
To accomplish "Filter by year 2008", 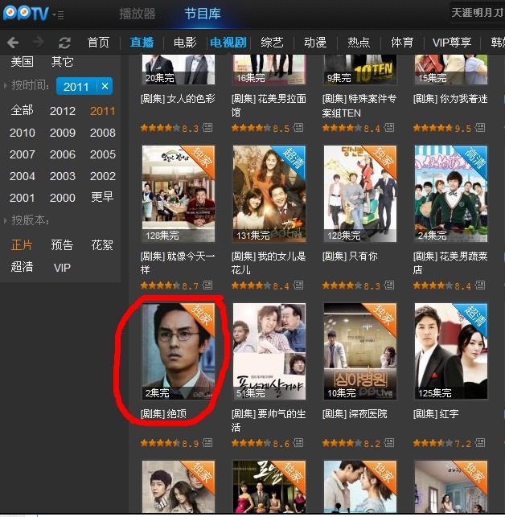I will coord(103,133).
